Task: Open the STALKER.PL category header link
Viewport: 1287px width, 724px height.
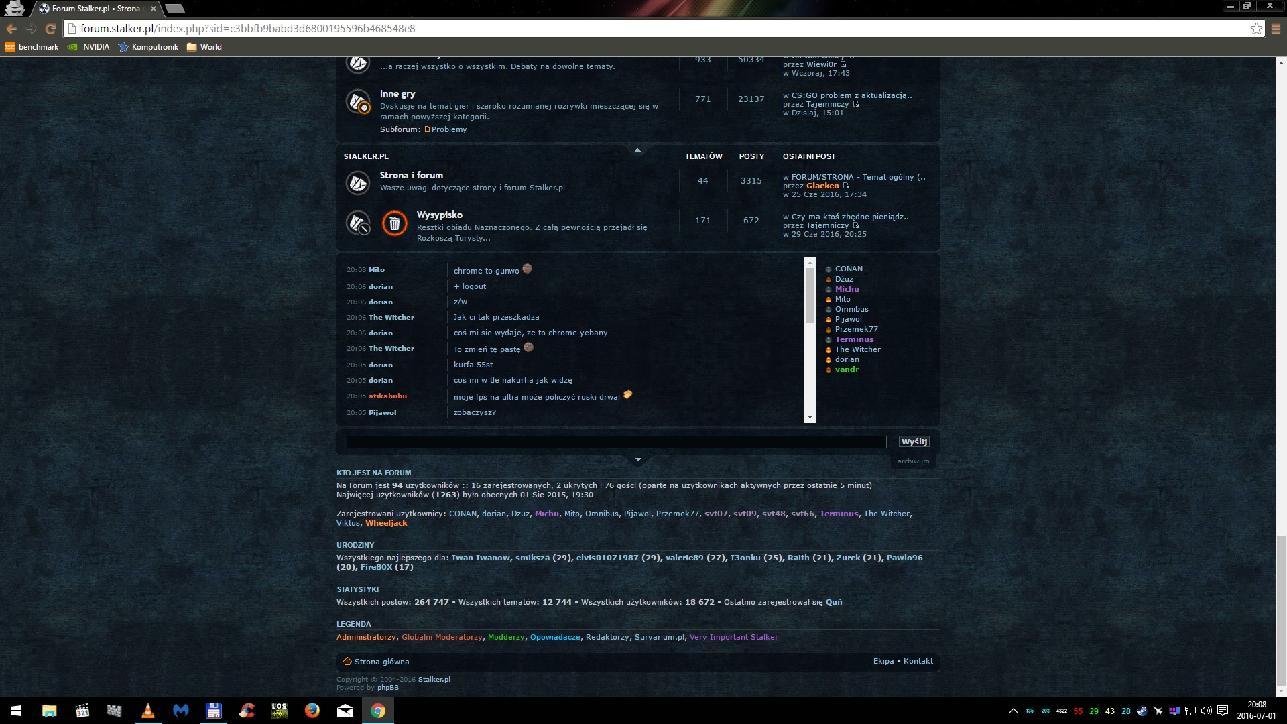Action: point(366,156)
